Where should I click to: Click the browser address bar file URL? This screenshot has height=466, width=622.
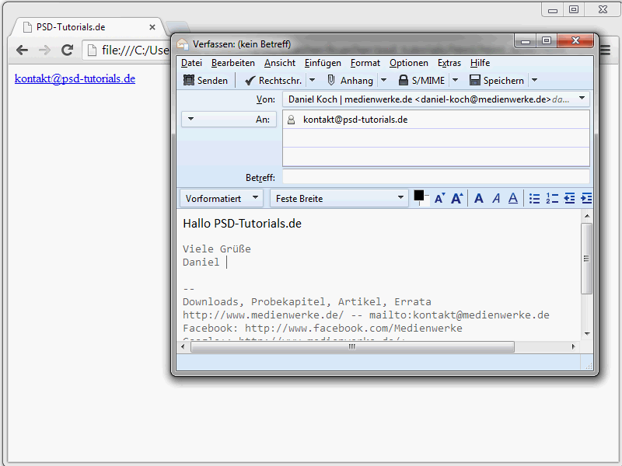click(x=135, y=50)
